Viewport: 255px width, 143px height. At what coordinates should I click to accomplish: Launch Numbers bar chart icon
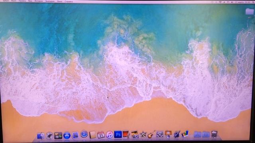click(185, 134)
